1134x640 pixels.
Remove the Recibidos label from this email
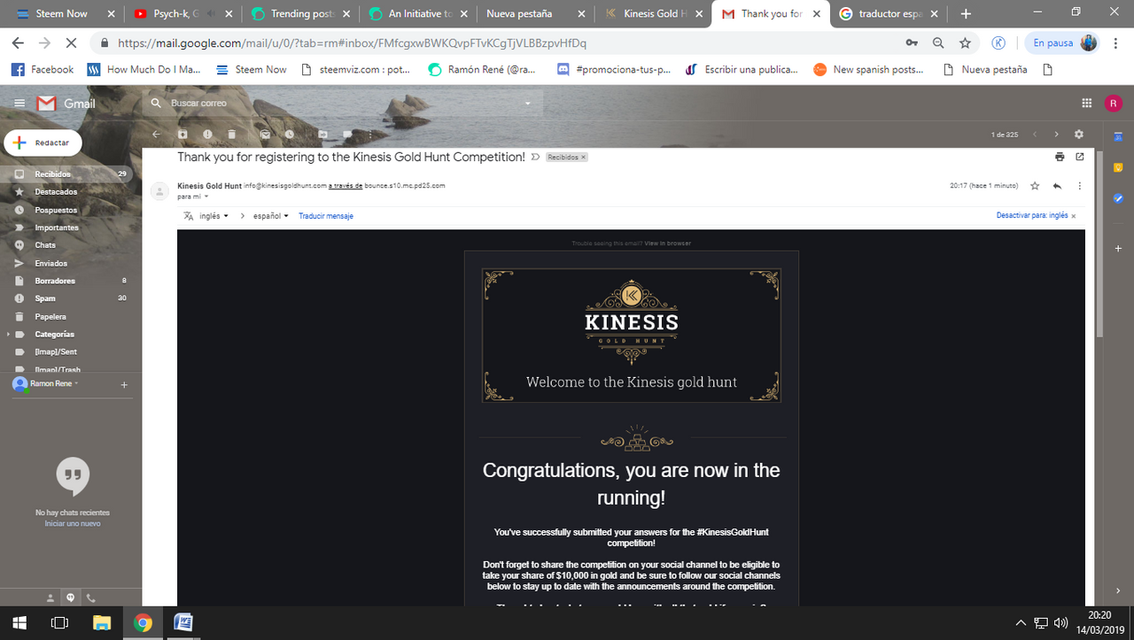click(583, 158)
